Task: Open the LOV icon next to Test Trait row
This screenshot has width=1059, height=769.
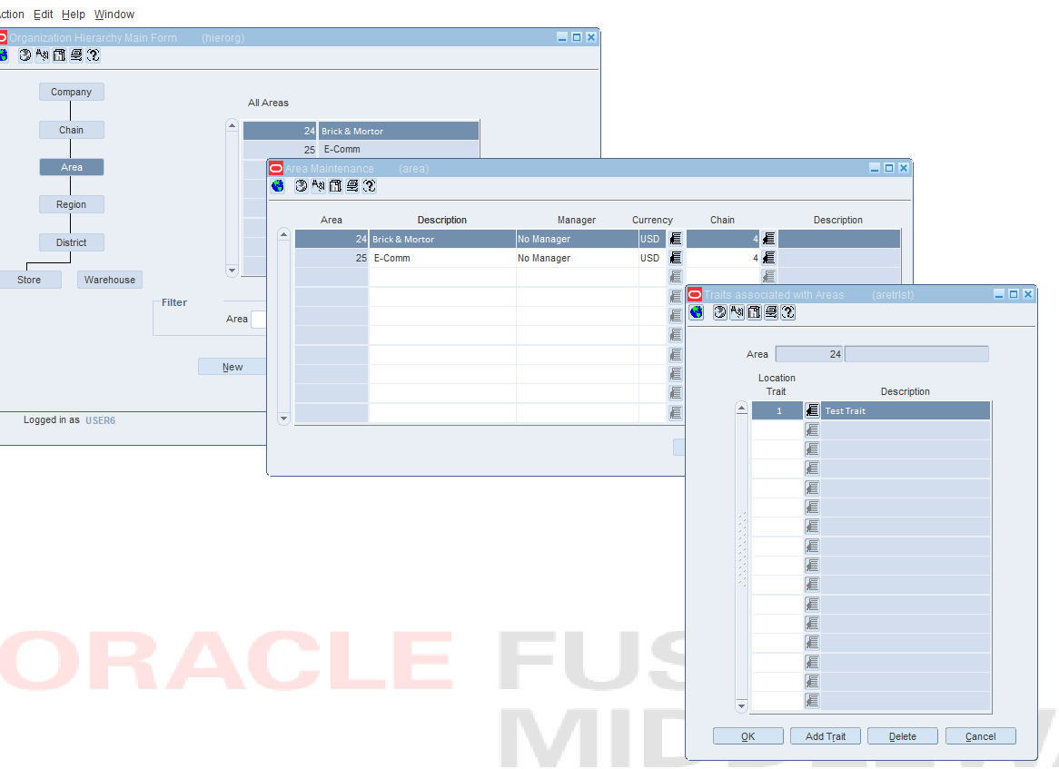Action: [811, 410]
